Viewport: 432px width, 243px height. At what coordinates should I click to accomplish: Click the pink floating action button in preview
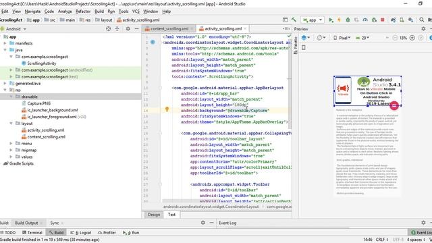[394, 105]
